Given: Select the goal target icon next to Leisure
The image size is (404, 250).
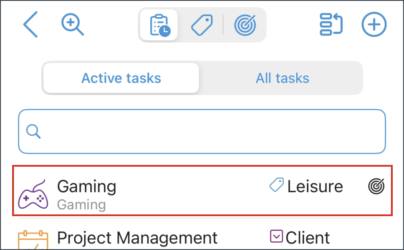Looking at the screenshot, I should pos(376,186).
